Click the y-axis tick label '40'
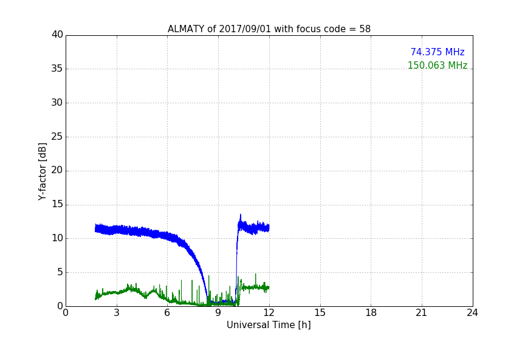The width and height of the screenshot is (525, 350). 57,35
